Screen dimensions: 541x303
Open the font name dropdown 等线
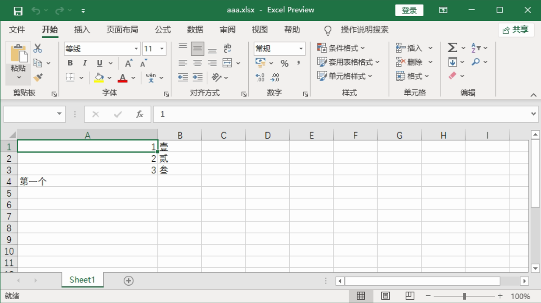click(136, 49)
